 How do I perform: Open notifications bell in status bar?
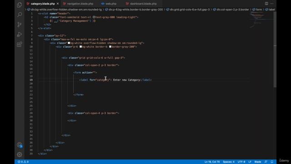pyautogui.click(x=272, y=162)
